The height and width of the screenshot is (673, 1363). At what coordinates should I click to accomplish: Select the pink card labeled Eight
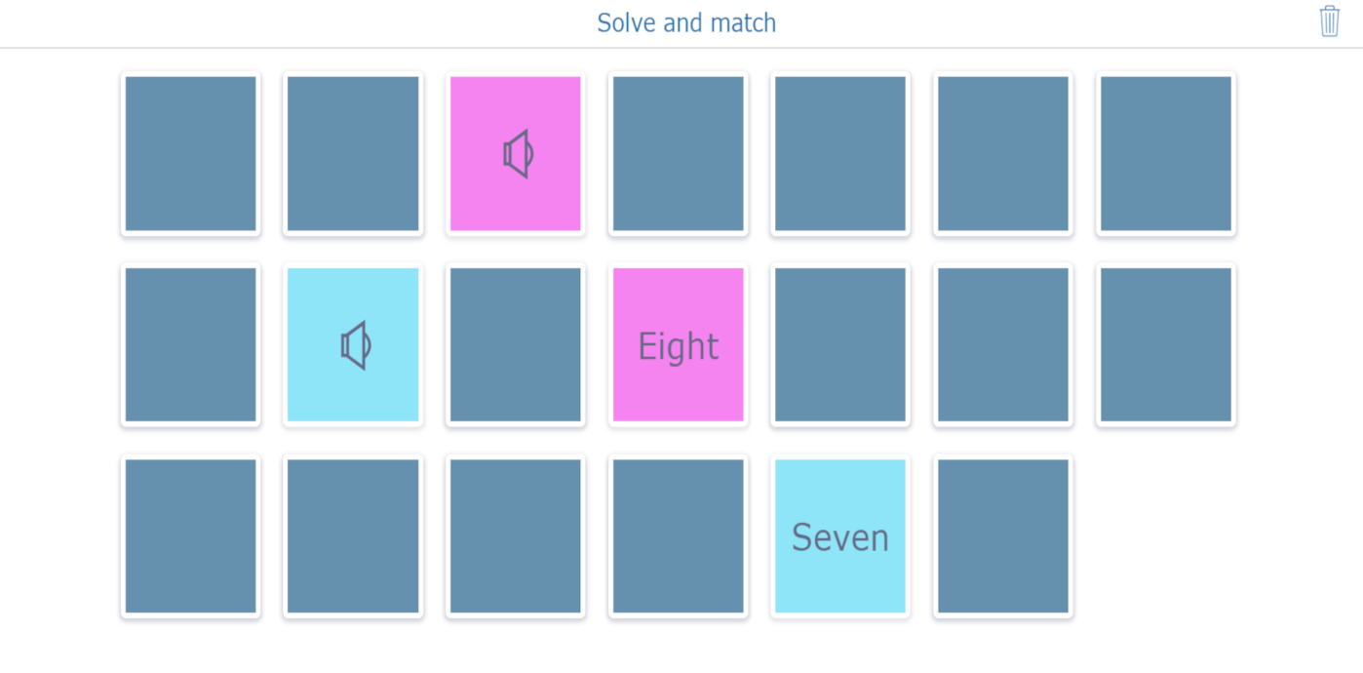(679, 345)
